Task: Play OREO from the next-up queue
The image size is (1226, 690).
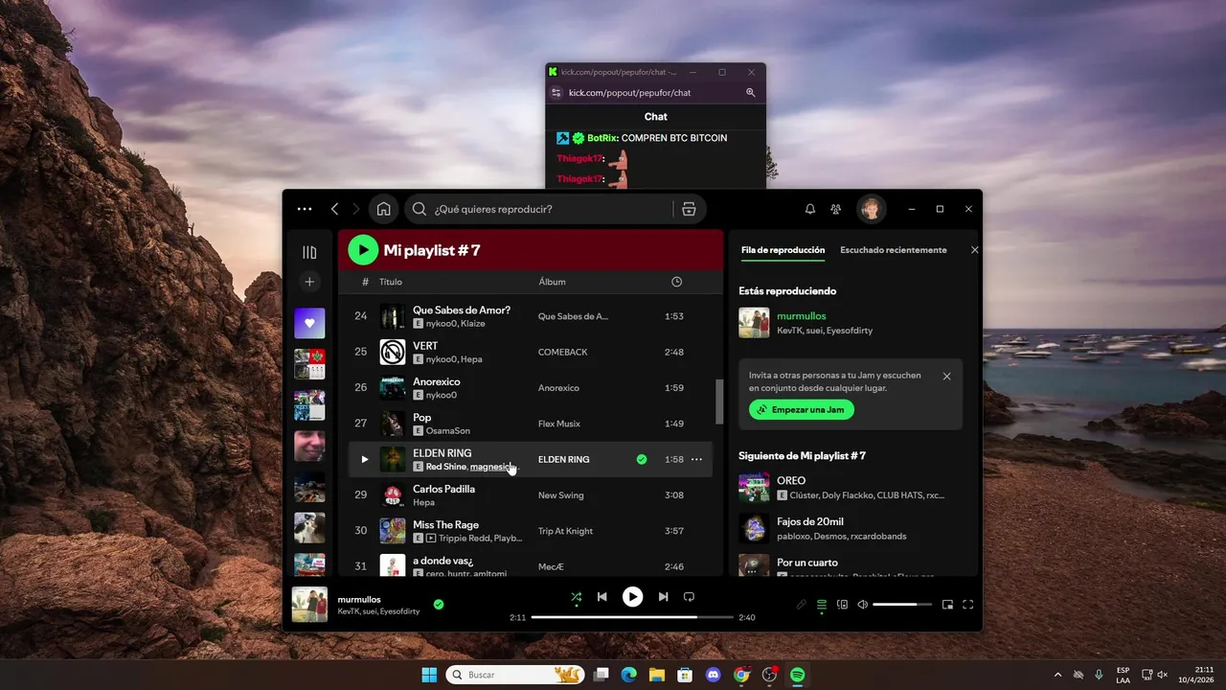Action: pyautogui.click(x=791, y=480)
